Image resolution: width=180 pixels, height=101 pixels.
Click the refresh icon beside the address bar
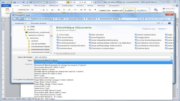pyautogui.click(x=142, y=19)
